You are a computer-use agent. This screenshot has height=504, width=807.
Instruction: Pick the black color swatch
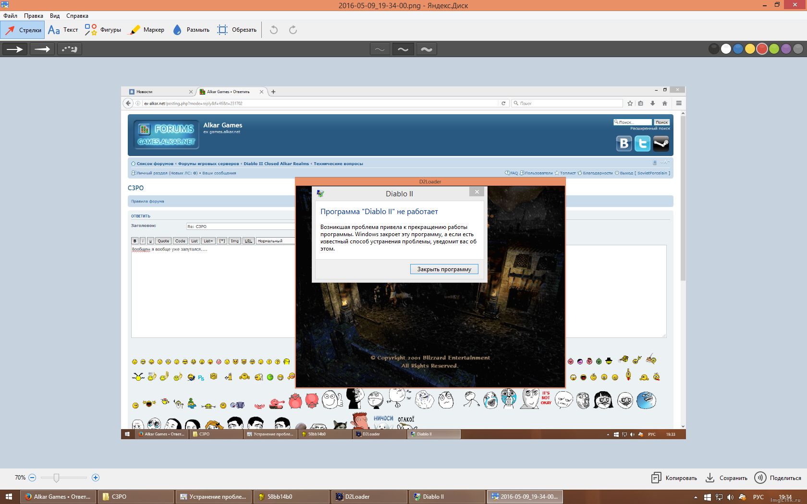click(714, 48)
